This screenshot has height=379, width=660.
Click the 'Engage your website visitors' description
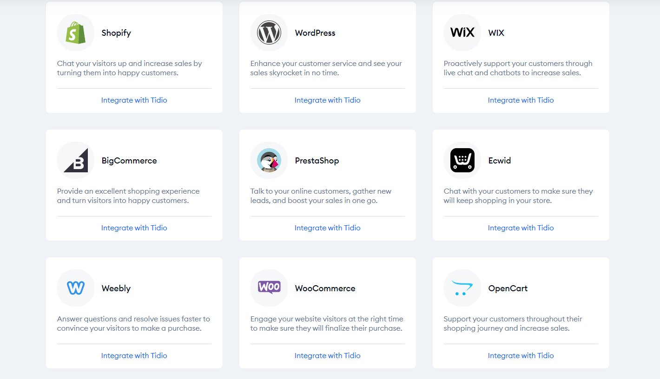[327, 323]
